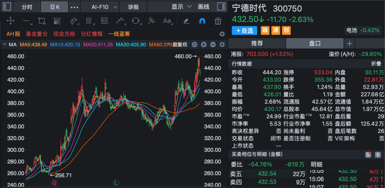Select the move crosshair tool
385x188 pixels.
[11, 21]
